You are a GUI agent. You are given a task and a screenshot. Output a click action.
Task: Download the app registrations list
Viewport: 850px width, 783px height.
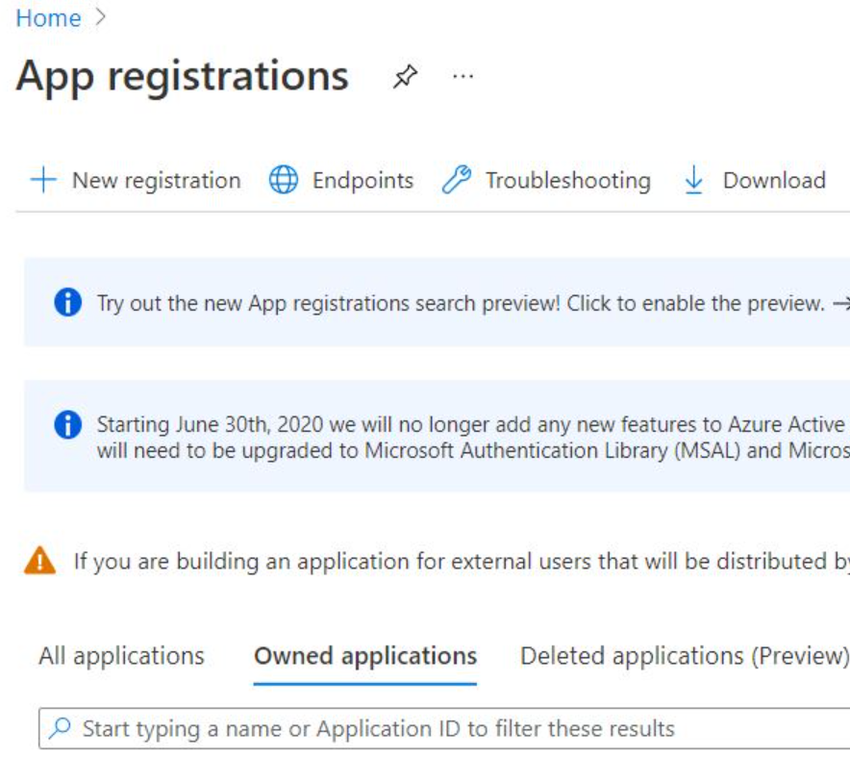[775, 179]
